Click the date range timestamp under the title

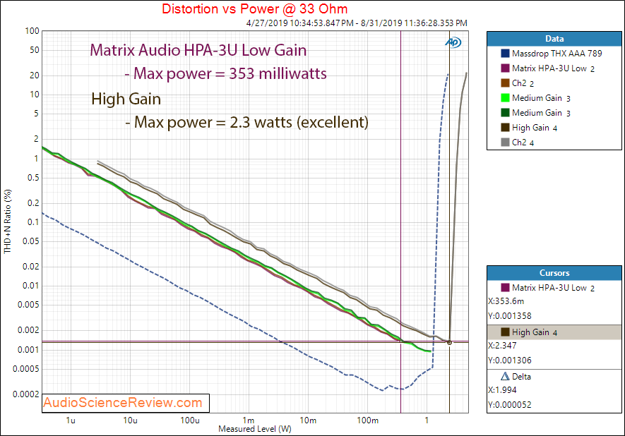[357, 23]
